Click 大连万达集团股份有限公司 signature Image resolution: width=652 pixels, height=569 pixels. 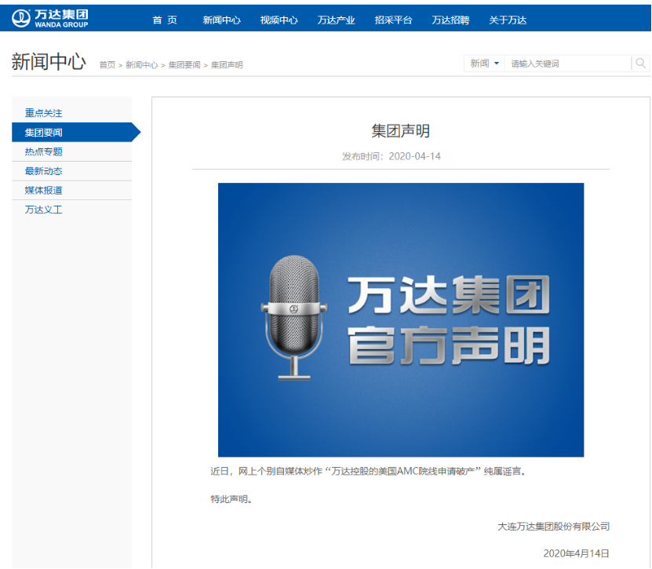pos(553,526)
